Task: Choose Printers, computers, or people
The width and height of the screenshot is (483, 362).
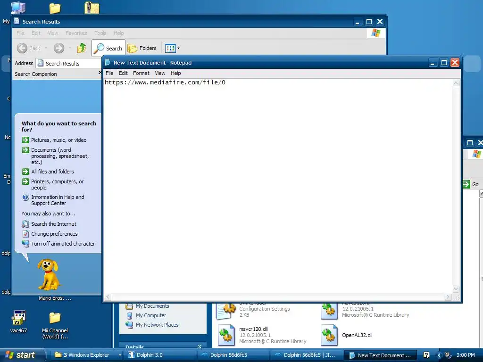Action: click(57, 185)
